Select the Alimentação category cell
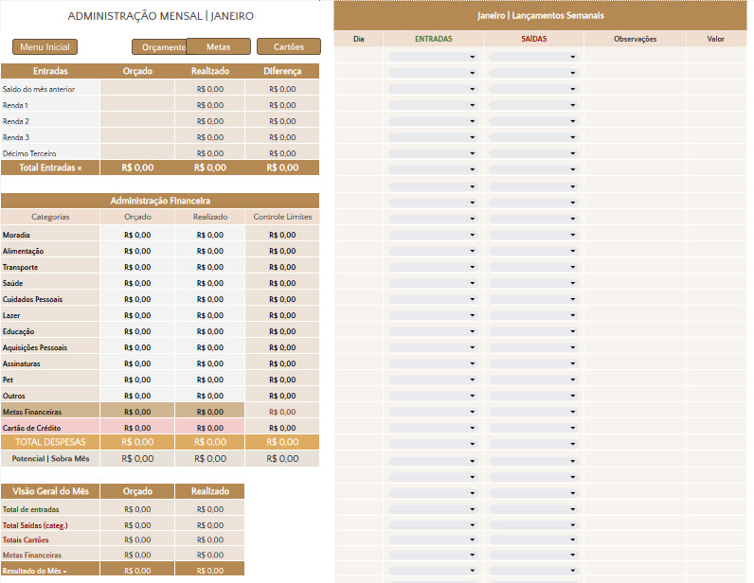754x583 pixels. [50, 250]
